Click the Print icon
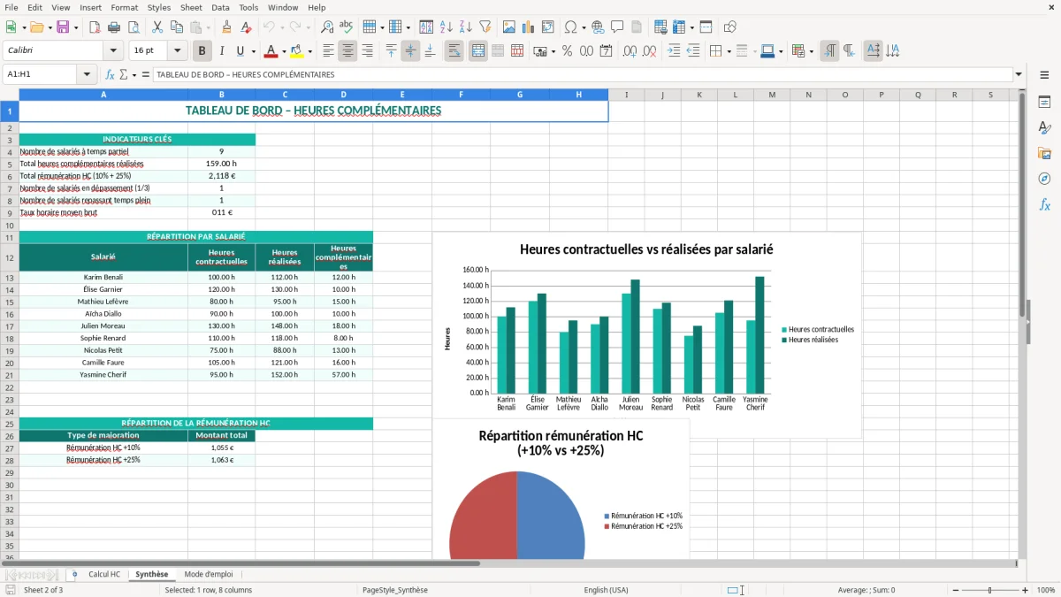 (x=115, y=27)
